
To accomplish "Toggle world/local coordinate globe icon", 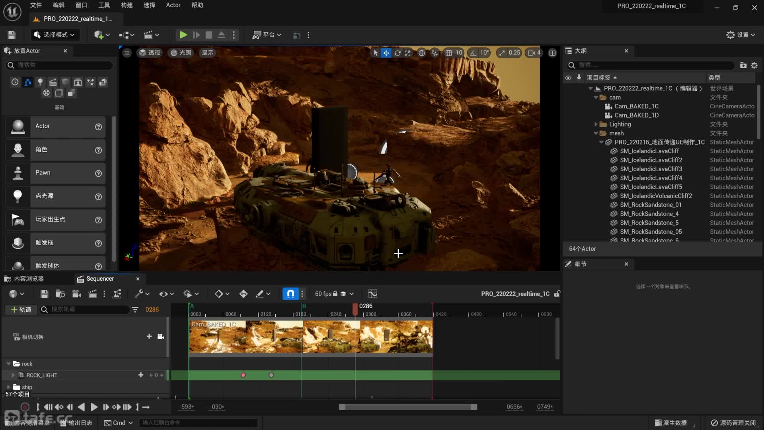I will (x=421, y=53).
